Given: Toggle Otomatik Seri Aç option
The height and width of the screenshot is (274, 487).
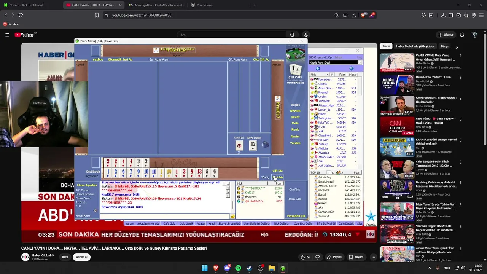Looking at the screenshot, I should click(x=120, y=59).
